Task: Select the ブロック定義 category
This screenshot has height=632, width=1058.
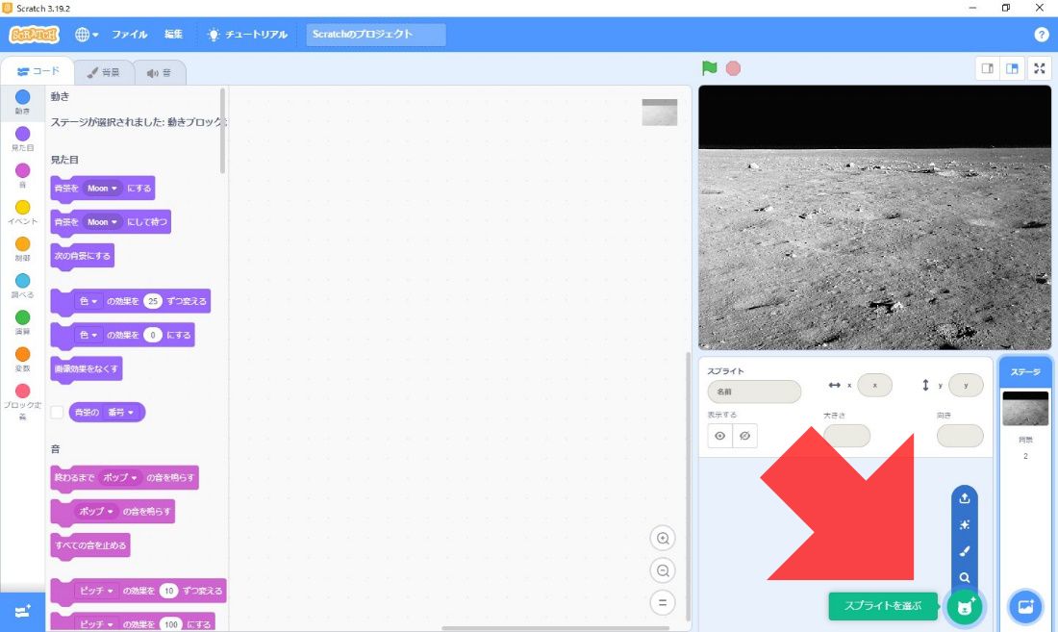Action: [22, 401]
